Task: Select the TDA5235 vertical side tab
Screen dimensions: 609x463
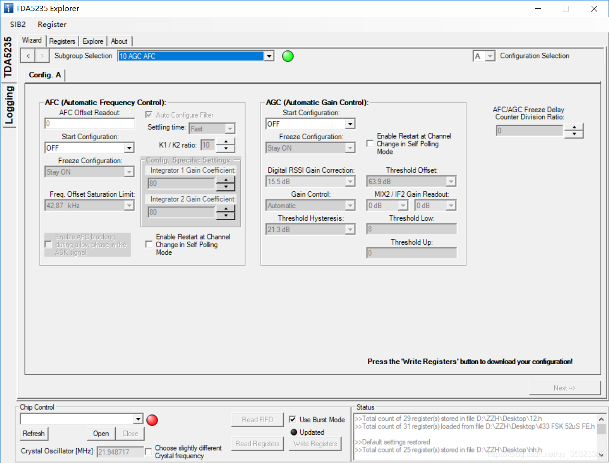Action: coord(8,57)
